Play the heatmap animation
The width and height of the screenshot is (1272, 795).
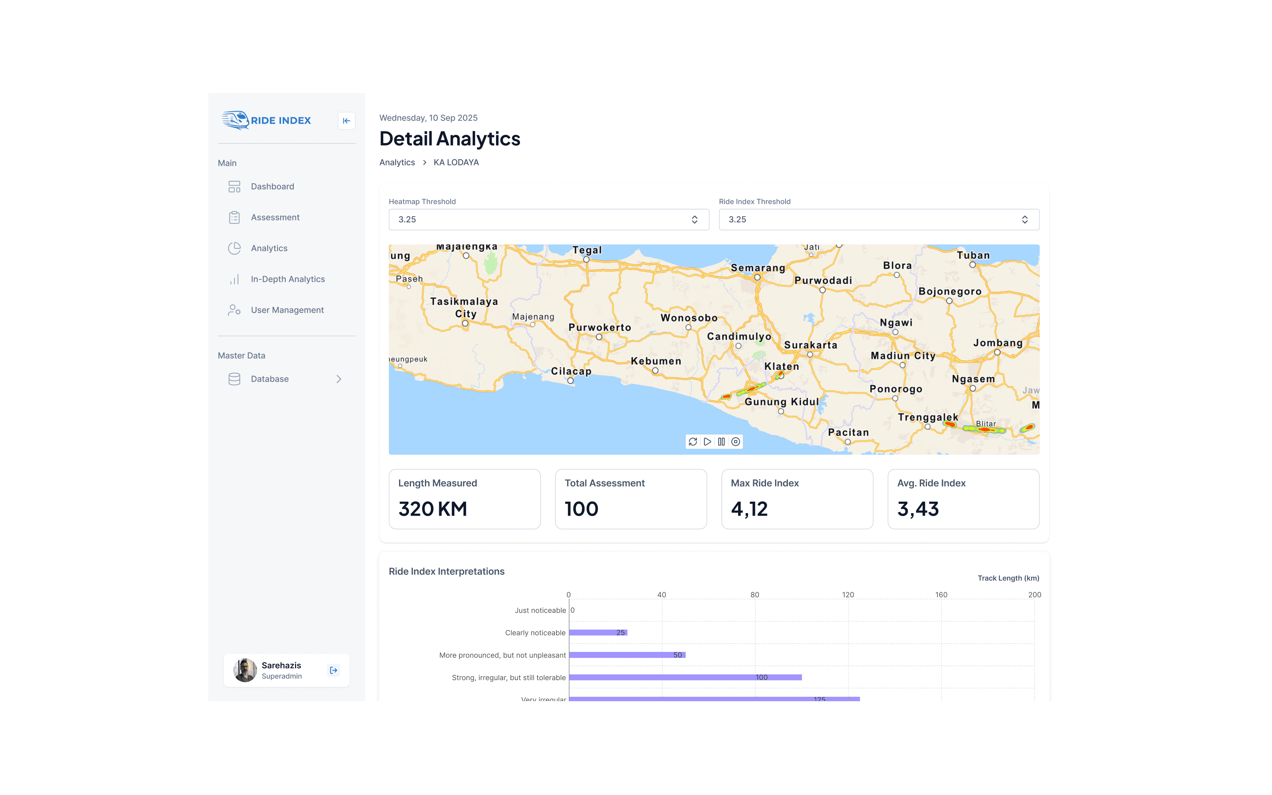(708, 442)
